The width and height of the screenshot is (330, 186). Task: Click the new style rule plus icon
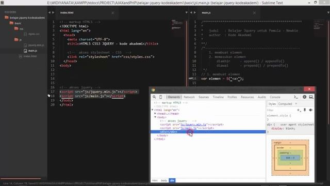click(x=299, y=110)
